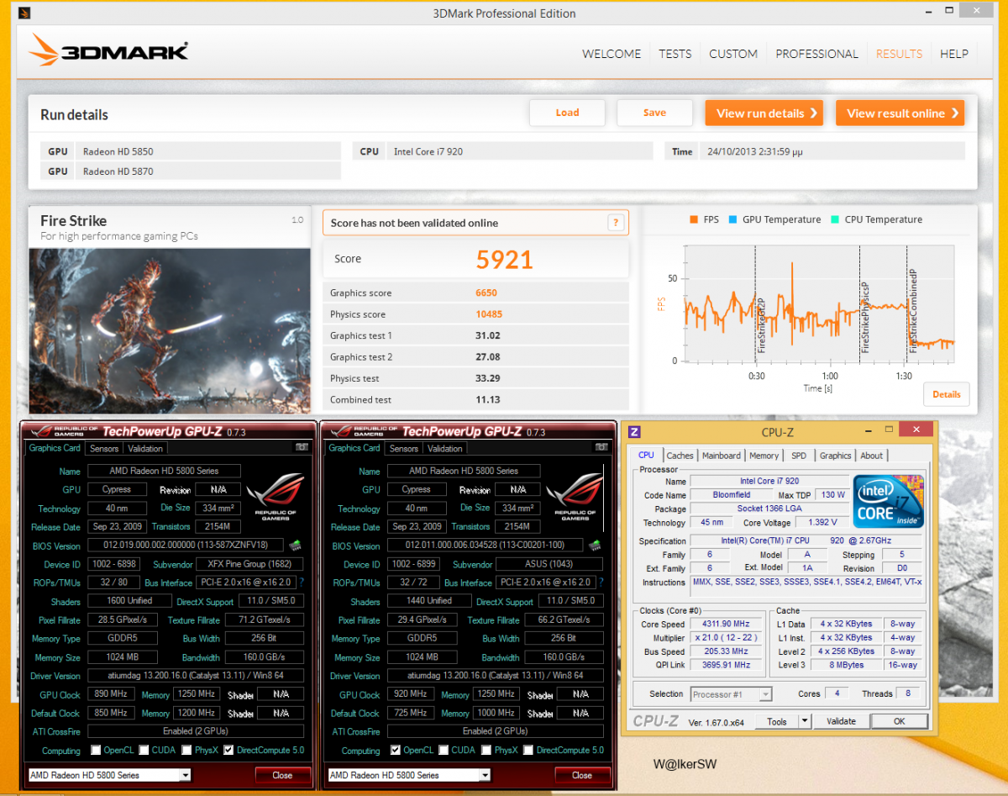The width and height of the screenshot is (1008, 796).
Task: Open HELP in the 3DMark navigation
Action: pos(954,54)
